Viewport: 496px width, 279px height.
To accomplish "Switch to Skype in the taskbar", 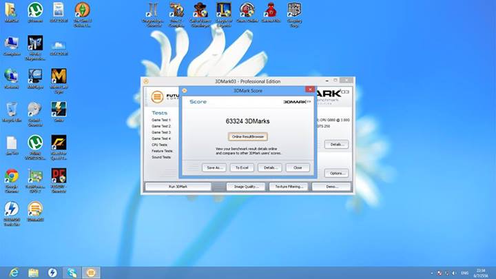I will click(72, 272).
